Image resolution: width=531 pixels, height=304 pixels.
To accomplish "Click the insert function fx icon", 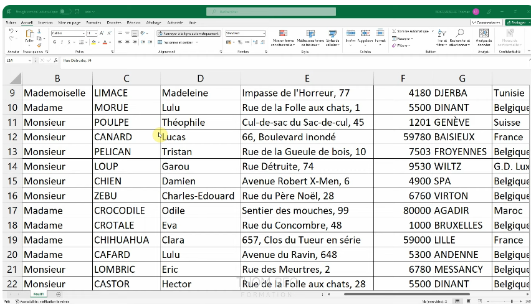I will [56, 60].
